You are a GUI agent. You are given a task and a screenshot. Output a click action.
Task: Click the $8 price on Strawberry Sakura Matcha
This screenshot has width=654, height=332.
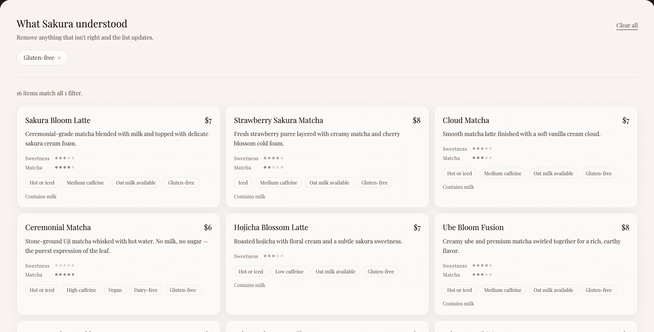click(416, 120)
